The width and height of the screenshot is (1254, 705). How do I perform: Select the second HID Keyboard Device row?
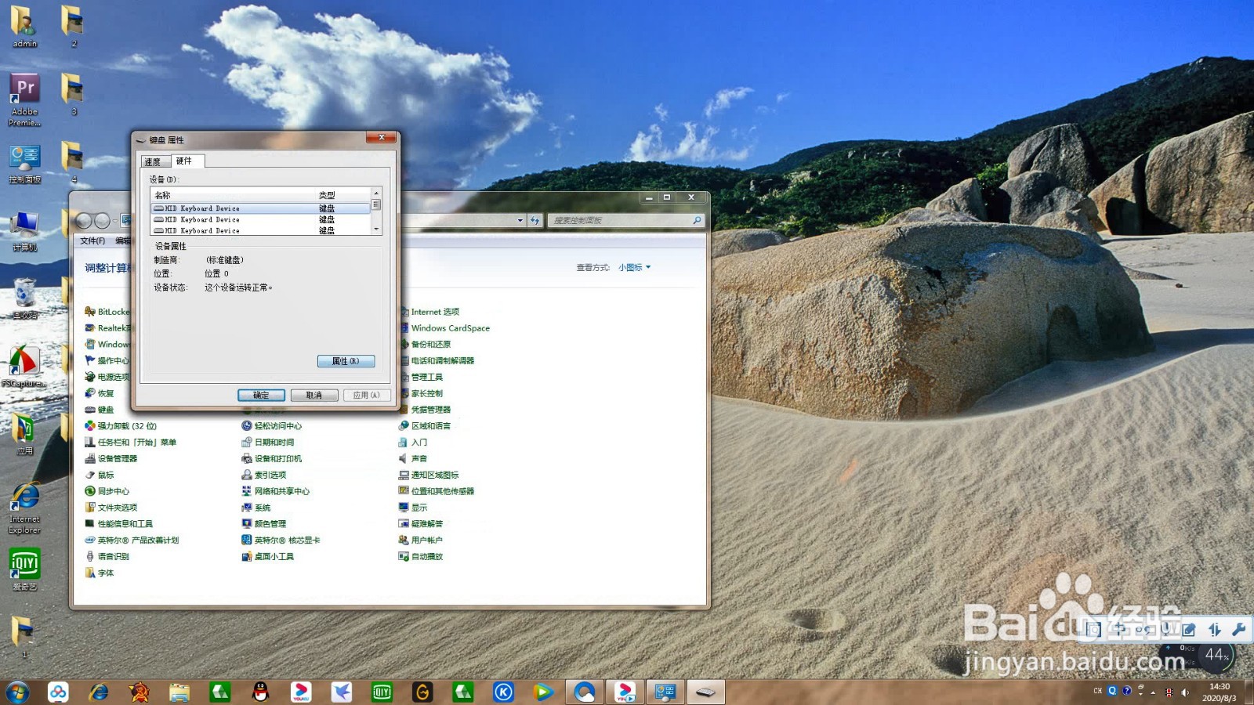pos(260,219)
